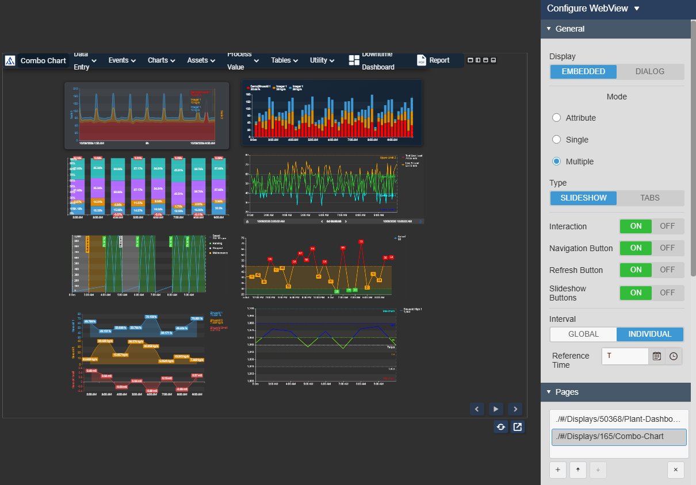Screen dimensions: 696x485
Task: Advance to next slide with right arrow
Action: [x=515, y=409]
